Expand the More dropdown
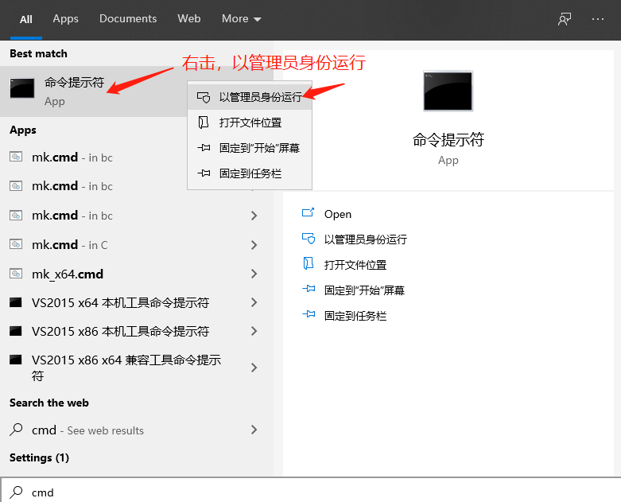 pos(241,18)
